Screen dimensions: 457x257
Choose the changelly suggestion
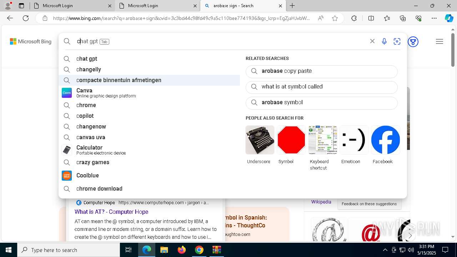[x=149, y=69]
